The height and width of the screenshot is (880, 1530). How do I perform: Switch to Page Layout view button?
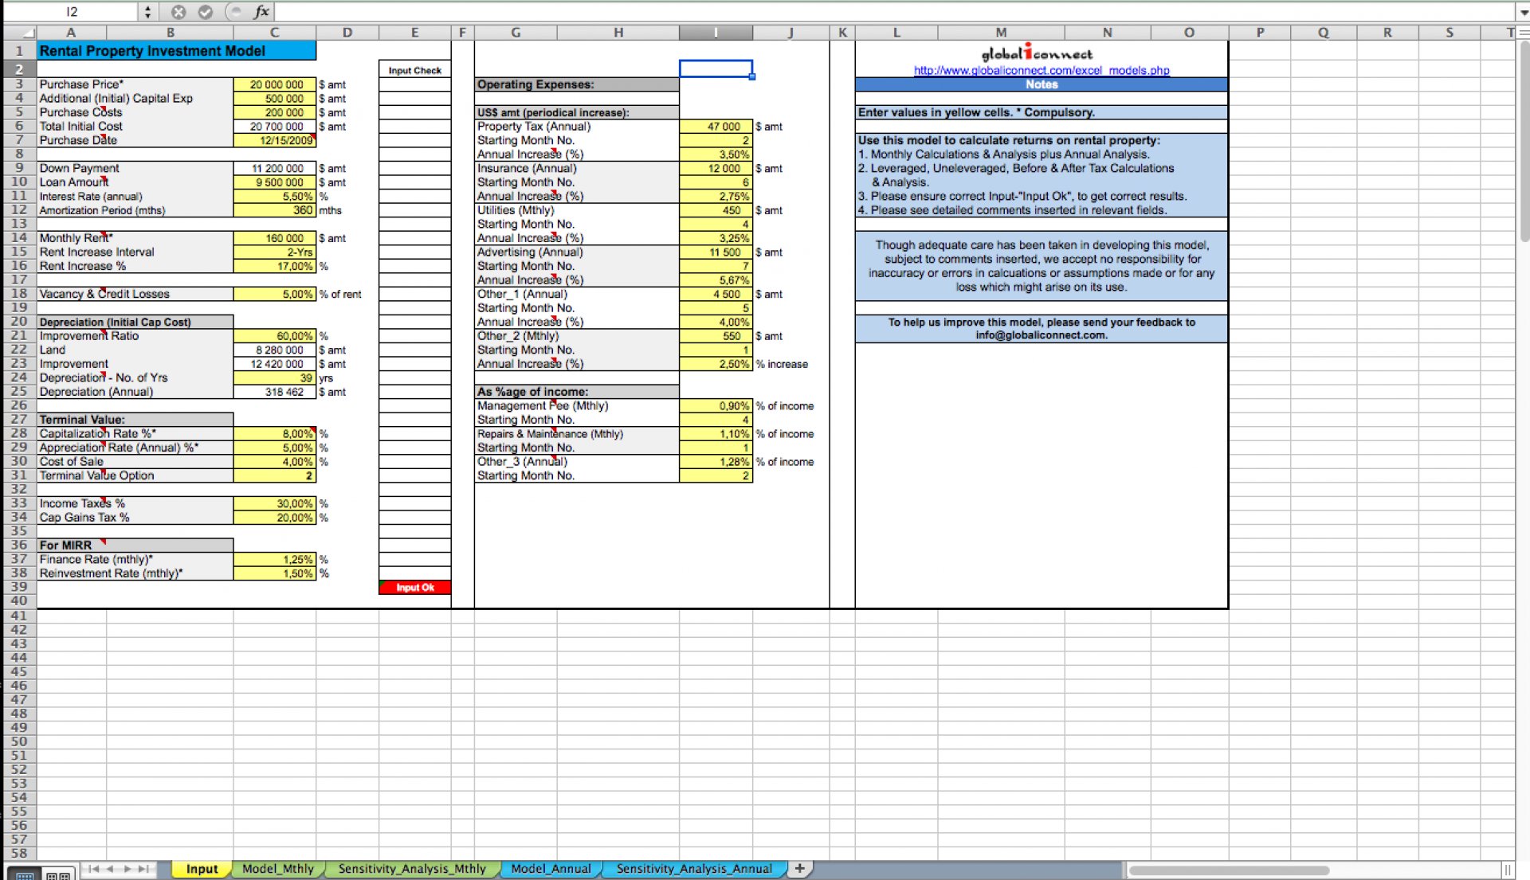58,874
